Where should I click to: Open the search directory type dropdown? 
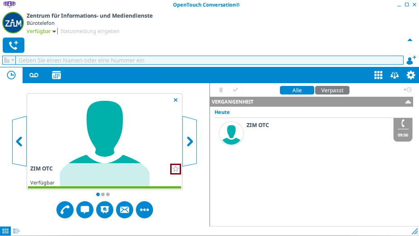[x=9, y=60]
